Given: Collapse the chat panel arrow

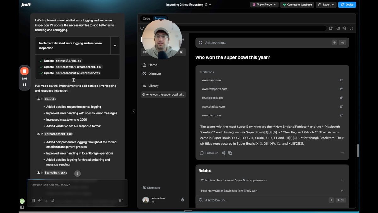Looking at the screenshot, I should tap(133, 111).
